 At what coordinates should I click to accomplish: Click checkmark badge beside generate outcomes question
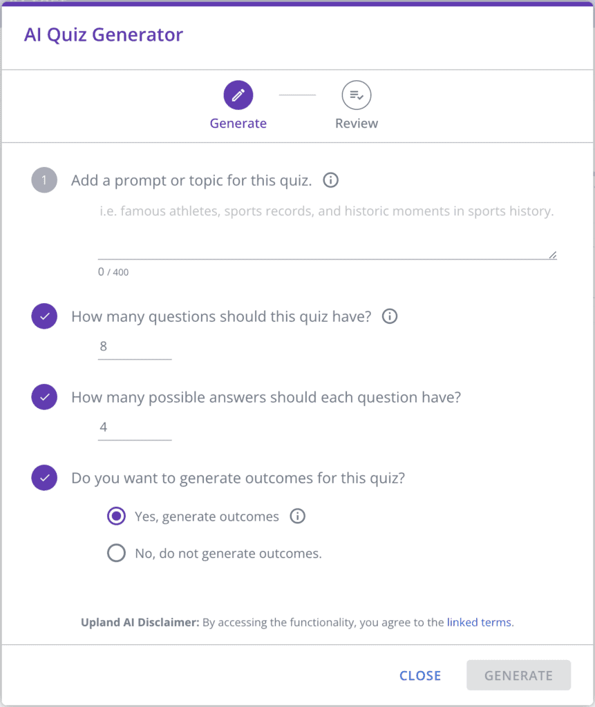44,478
